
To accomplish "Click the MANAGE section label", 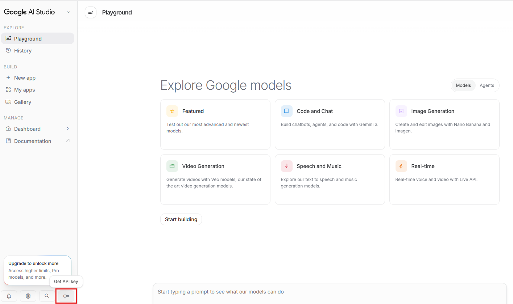I will [13, 118].
